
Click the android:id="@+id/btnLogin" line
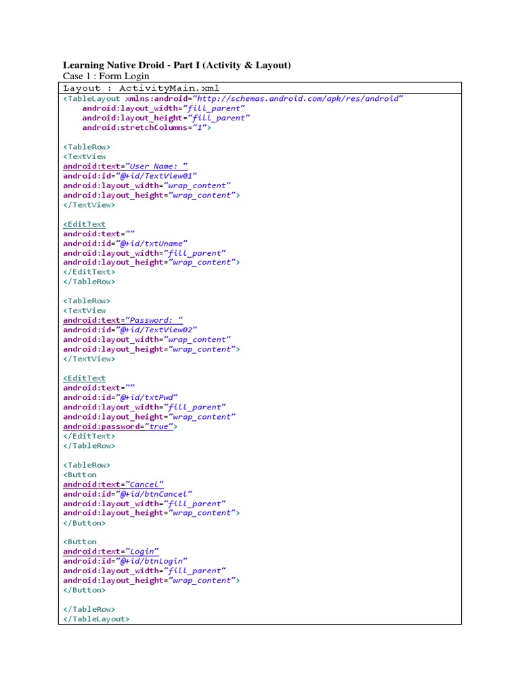click(125, 561)
